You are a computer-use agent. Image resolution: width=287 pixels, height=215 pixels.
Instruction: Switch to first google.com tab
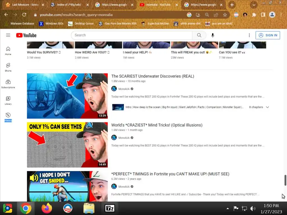click(114, 5)
